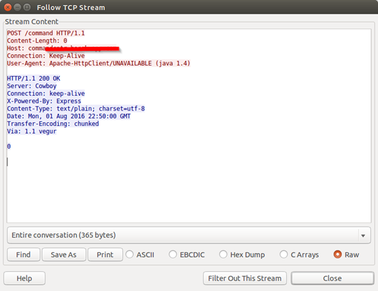Click the redacted Host header line
This screenshot has width=378, height=291.
[x=63, y=48]
